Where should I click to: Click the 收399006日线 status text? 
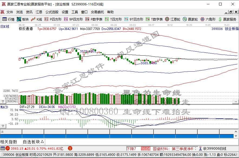tap(215, 149)
